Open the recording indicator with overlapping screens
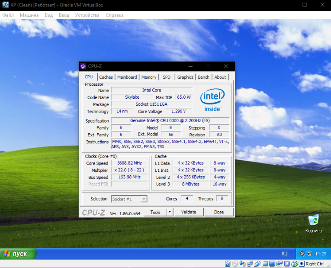 pos(280,264)
